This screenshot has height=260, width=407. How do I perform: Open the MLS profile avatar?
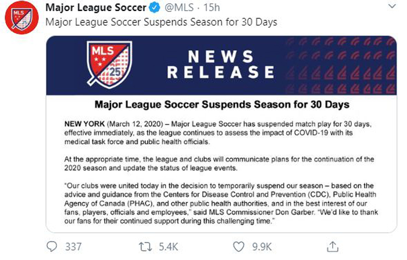coord(22,17)
